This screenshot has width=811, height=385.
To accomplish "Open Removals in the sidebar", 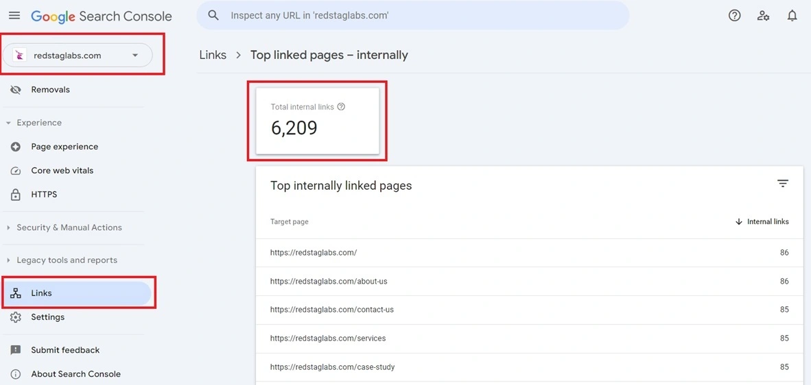I will pyautogui.click(x=50, y=90).
